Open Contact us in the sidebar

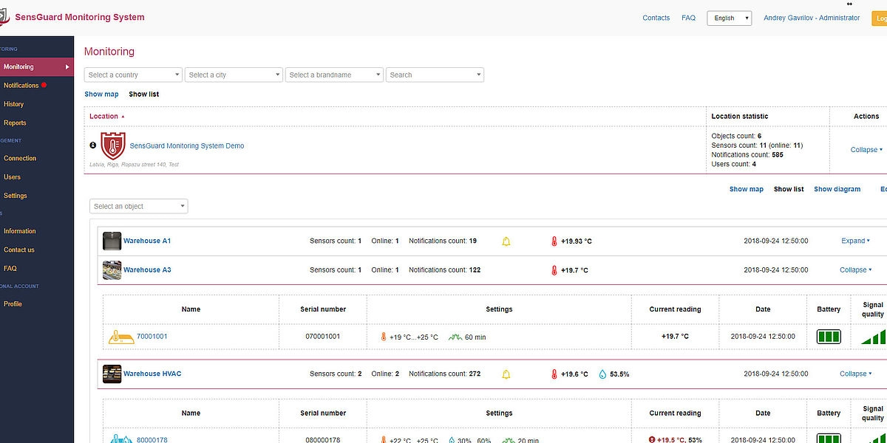pyautogui.click(x=19, y=250)
